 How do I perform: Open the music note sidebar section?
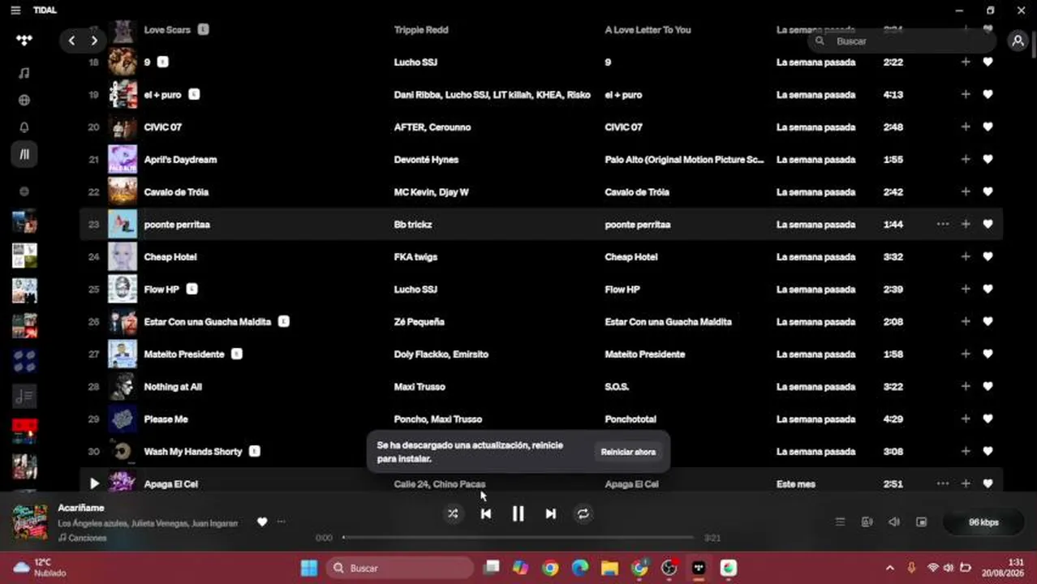tap(24, 73)
